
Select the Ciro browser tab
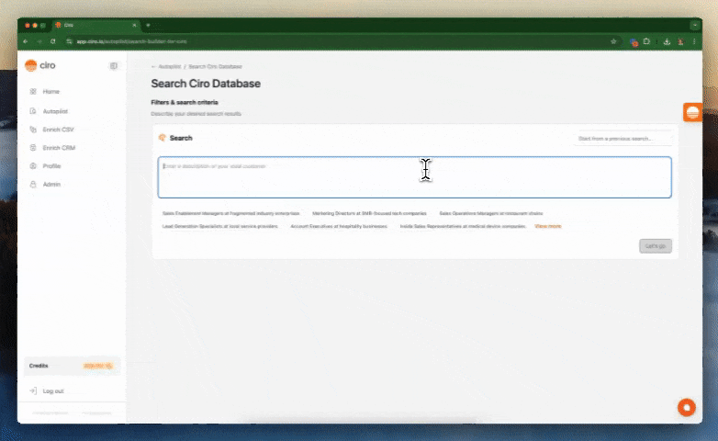click(95, 25)
